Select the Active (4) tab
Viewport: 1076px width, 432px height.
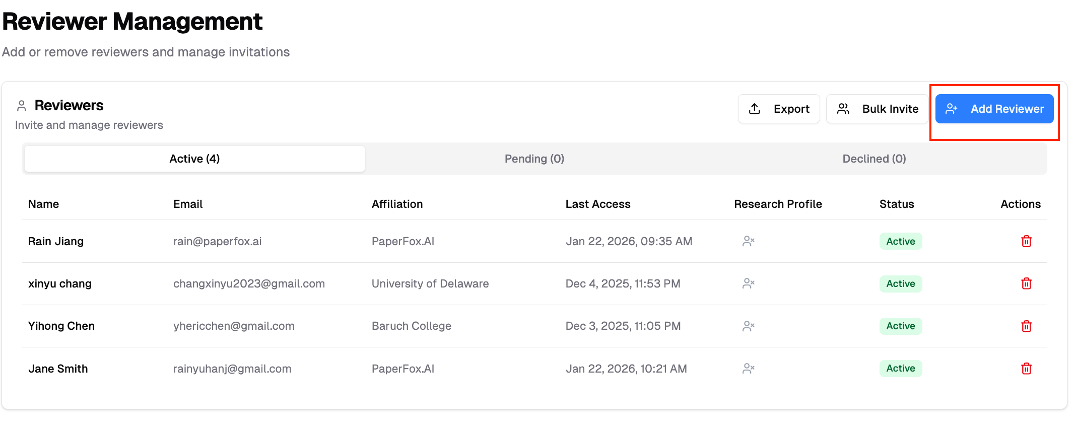point(194,159)
